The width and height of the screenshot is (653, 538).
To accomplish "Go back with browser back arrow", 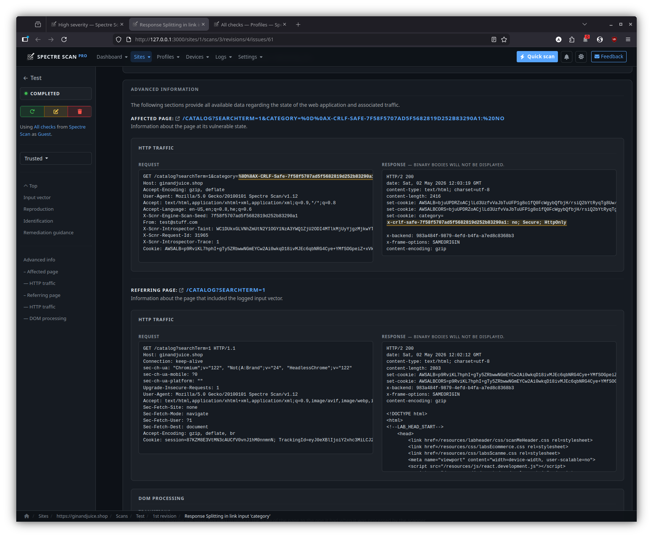I will [38, 39].
